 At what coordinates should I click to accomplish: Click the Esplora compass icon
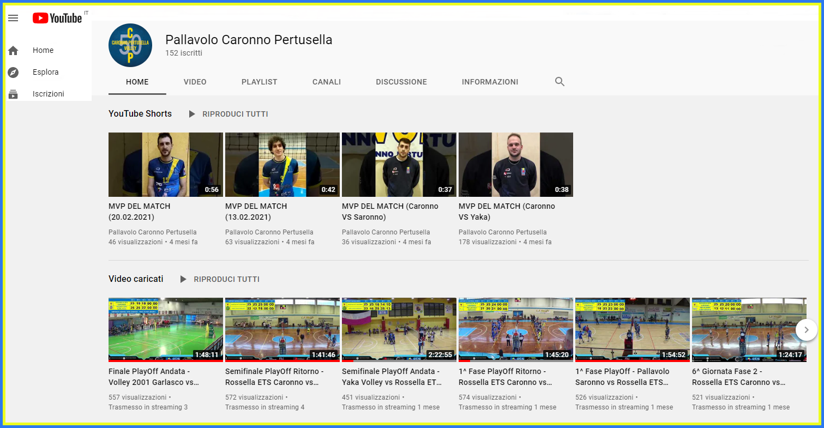point(13,73)
